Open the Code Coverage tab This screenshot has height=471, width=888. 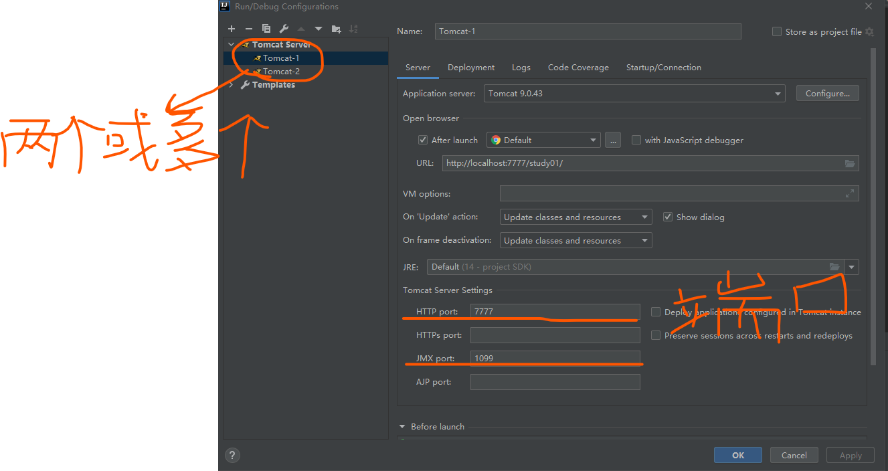[578, 68]
